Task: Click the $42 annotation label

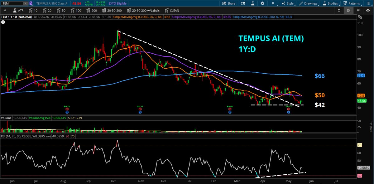Action: pos(319,105)
